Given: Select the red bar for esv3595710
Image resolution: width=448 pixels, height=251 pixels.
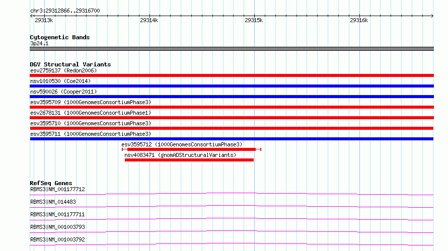Looking at the screenshot, I should tap(232, 128).
